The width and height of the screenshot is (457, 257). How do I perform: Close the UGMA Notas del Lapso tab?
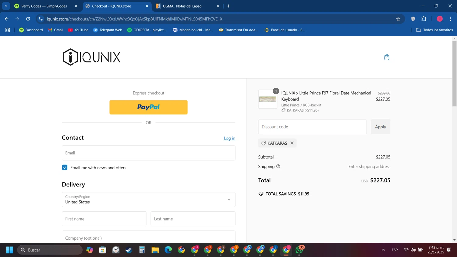[x=218, y=6]
